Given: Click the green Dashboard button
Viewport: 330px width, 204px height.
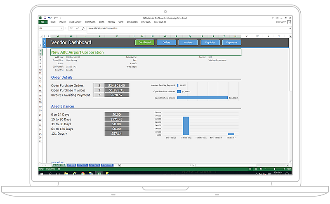Looking at the screenshot, I should [144, 42].
